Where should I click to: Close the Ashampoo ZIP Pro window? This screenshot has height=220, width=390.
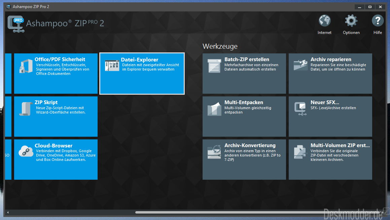(380, 7)
